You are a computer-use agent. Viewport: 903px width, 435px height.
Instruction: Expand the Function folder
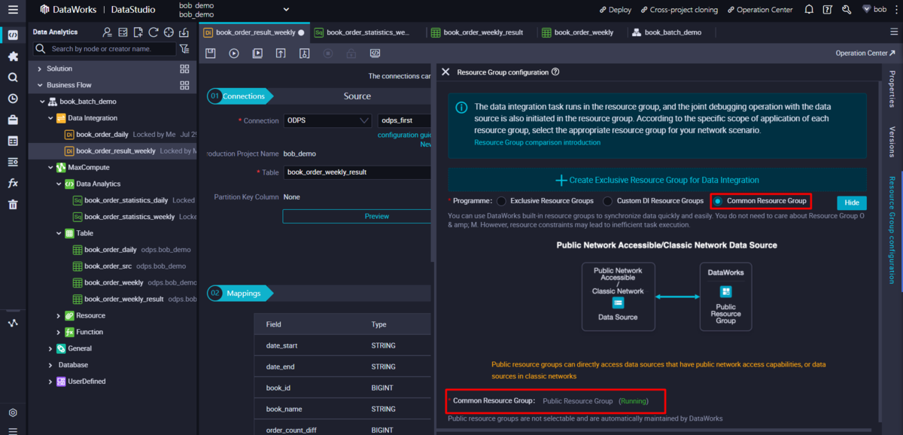coord(59,332)
